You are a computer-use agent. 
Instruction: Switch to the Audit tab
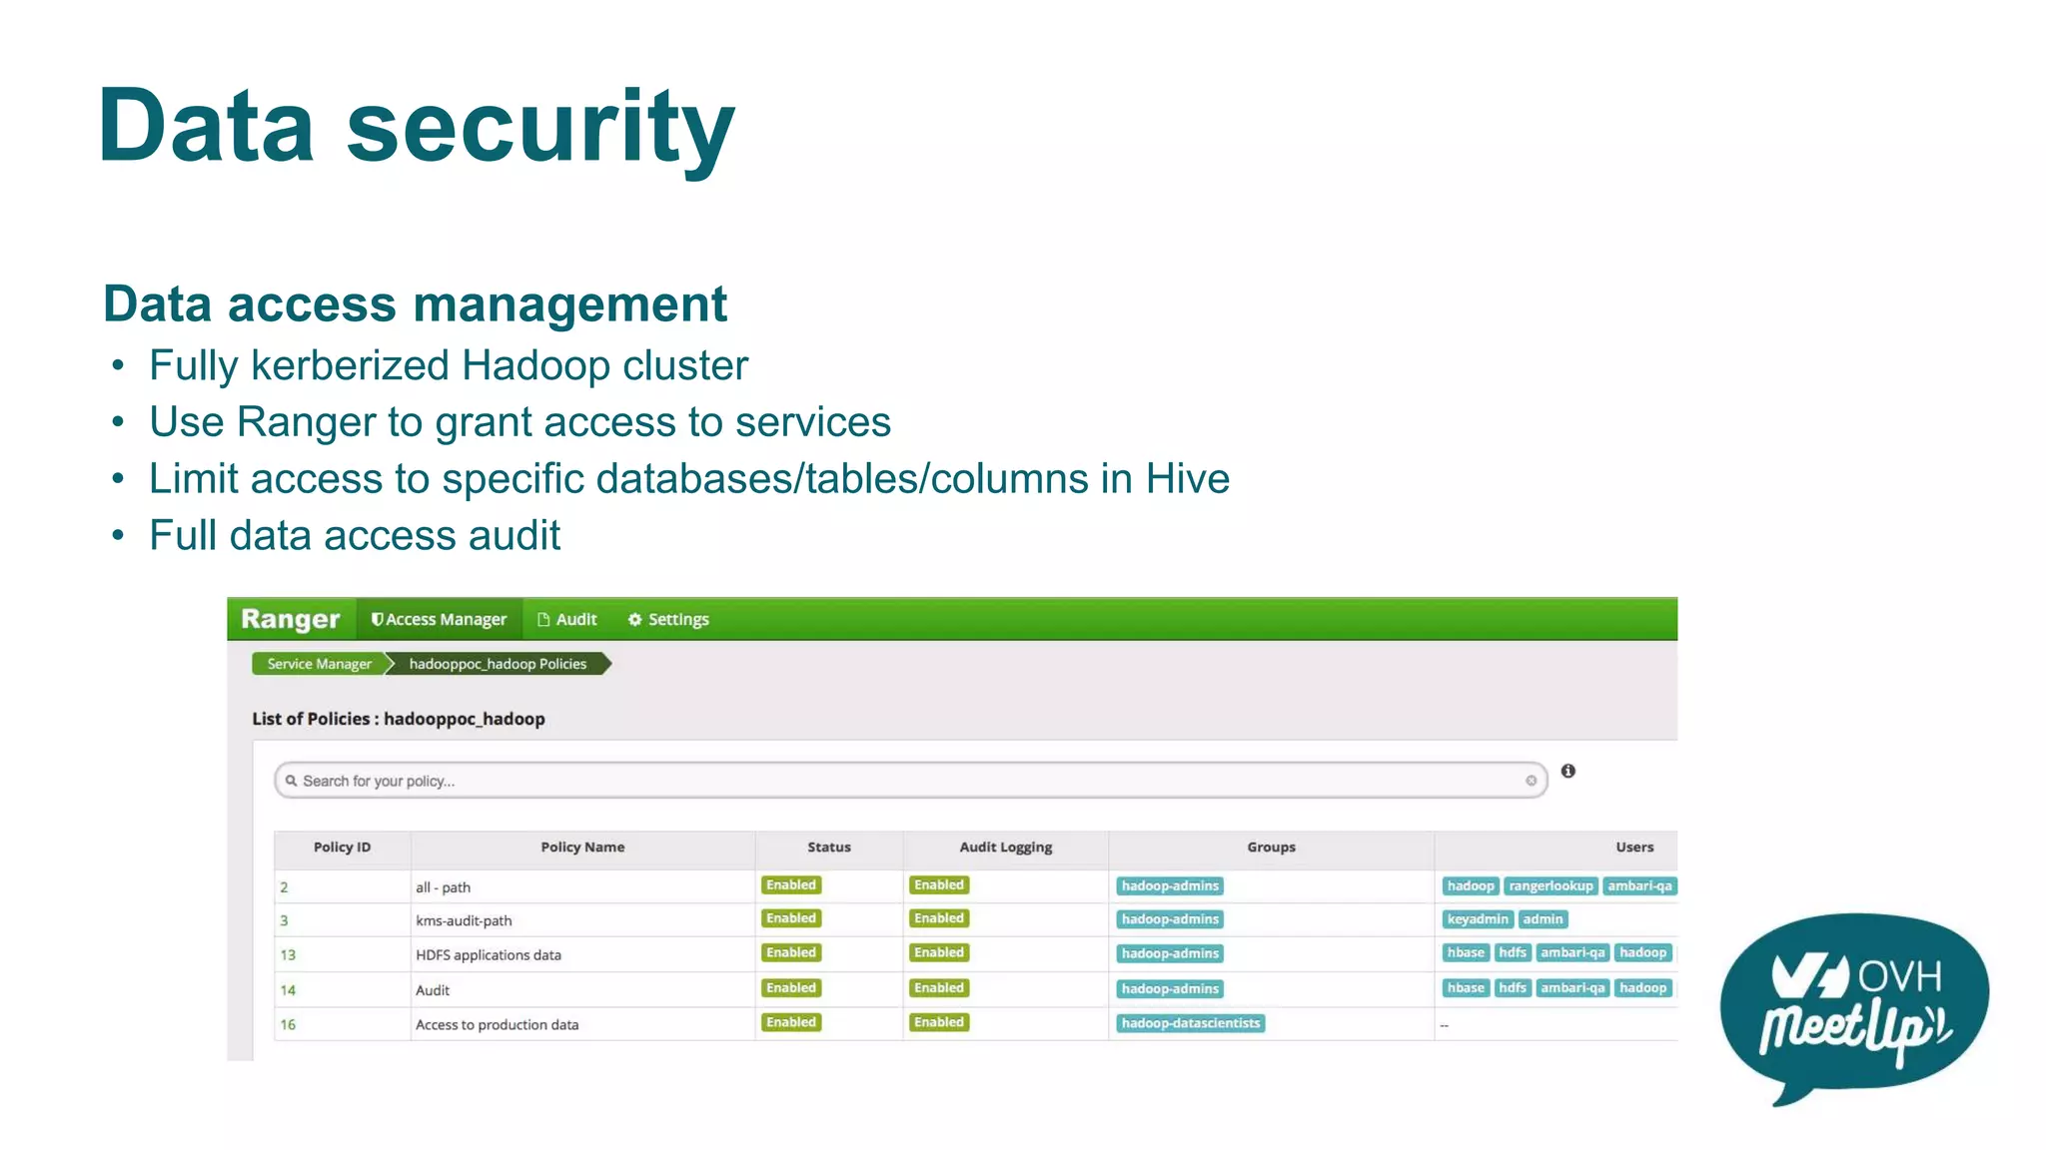pos(567,619)
